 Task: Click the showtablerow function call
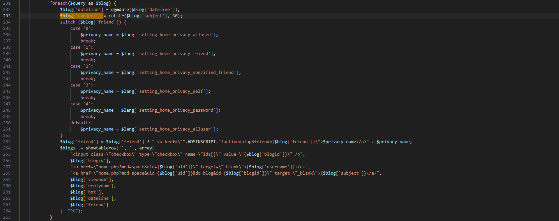pos(101,148)
